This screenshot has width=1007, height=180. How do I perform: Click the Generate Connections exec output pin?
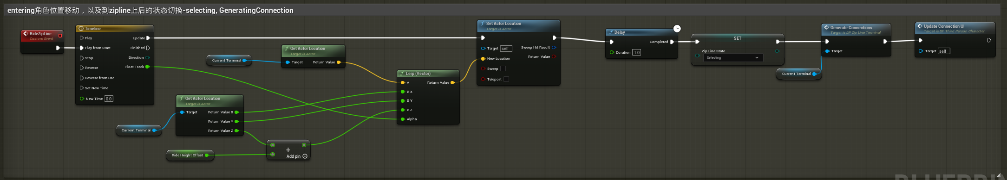[885, 41]
